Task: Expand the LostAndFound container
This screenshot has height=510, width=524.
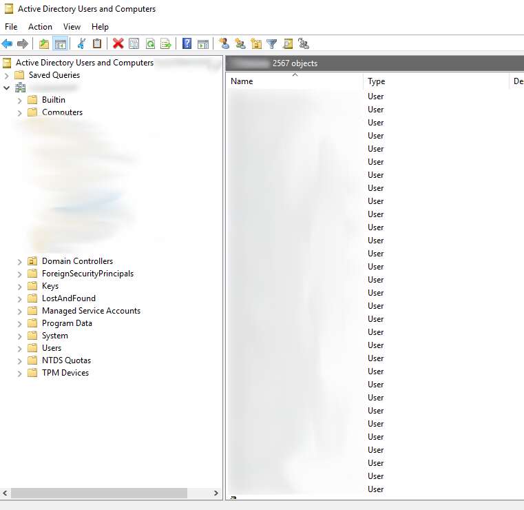Action: [x=19, y=299]
